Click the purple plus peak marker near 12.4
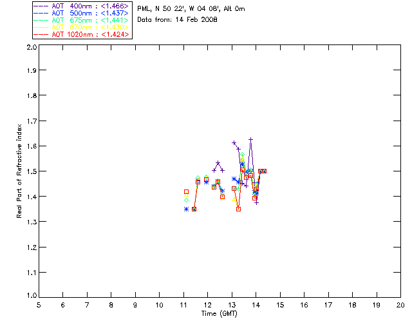This screenshot has width=412, height=330. (x=218, y=163)
